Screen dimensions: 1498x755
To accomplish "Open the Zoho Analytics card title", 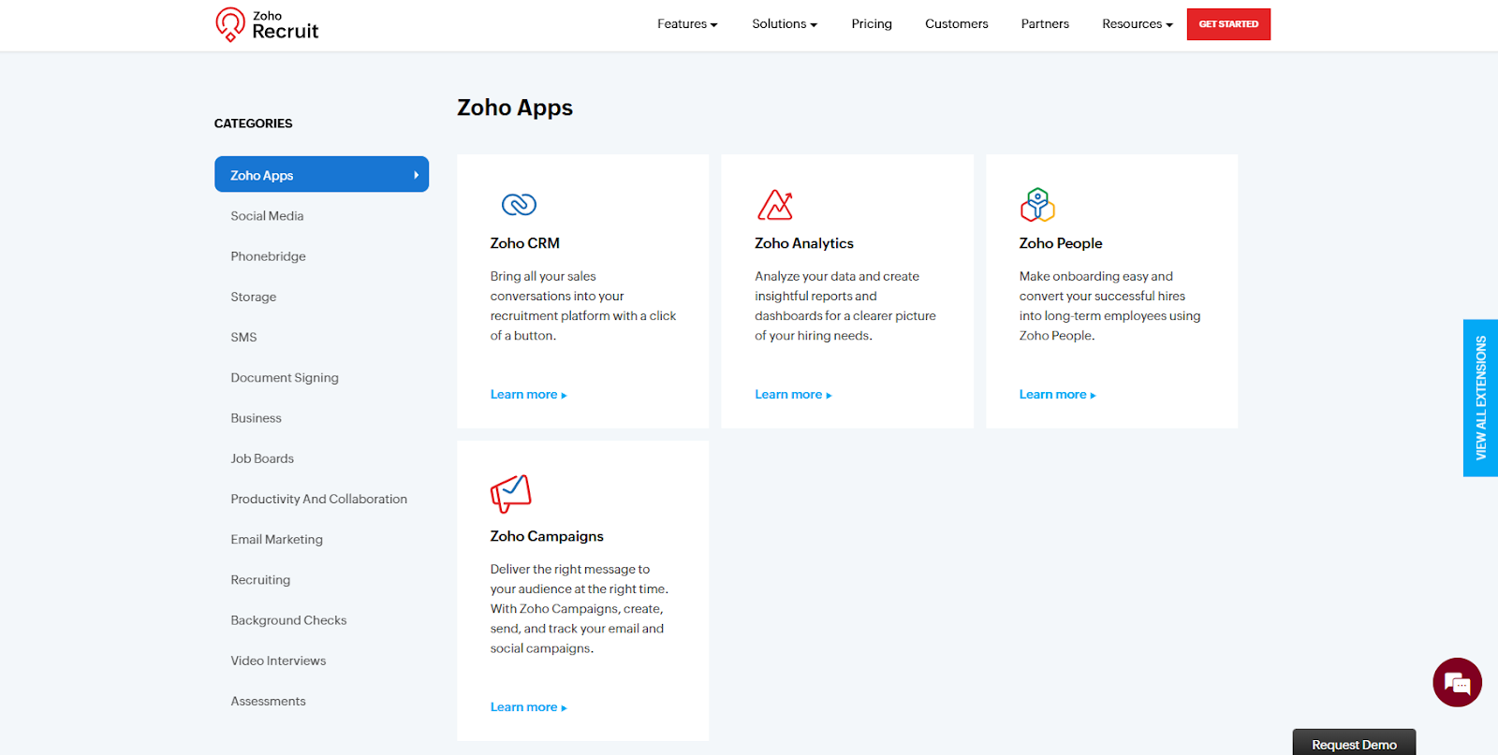I will click(804, 243).
